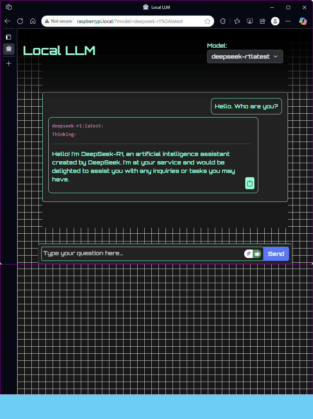Image resolution: width=313 pixels, height=419 pixels.
Task: Refresh the raspberrypi.local page
Action: tap(20, 21)
